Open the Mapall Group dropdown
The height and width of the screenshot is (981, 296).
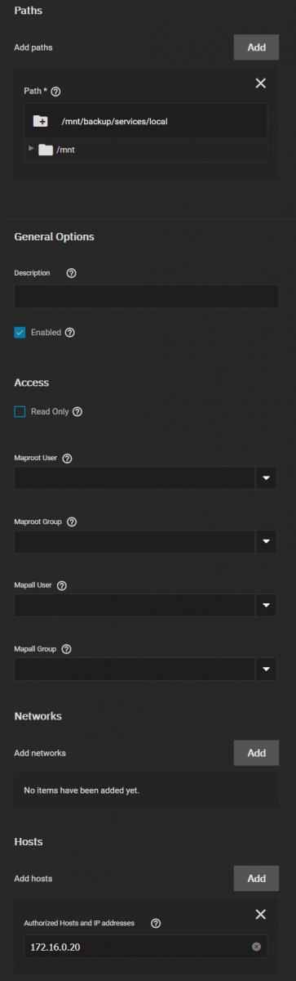point(267,670)
